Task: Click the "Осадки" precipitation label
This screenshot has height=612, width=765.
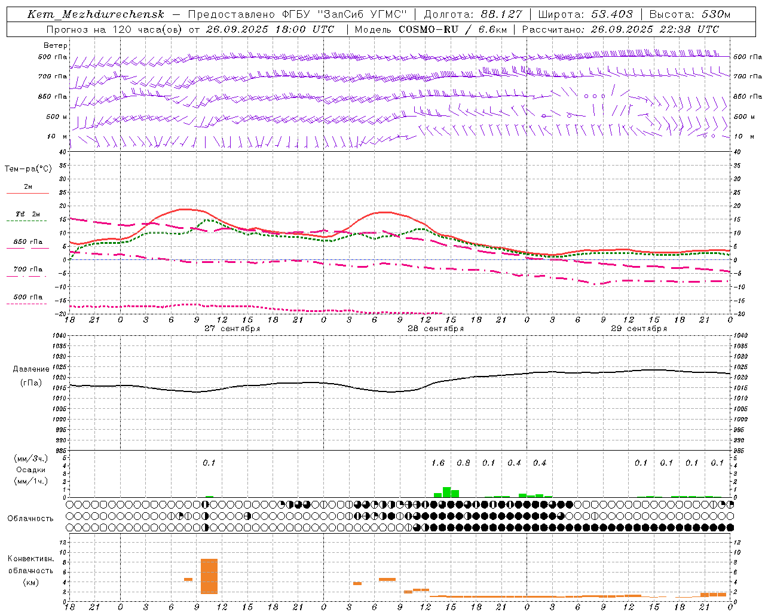Action: tap(31, 470)
